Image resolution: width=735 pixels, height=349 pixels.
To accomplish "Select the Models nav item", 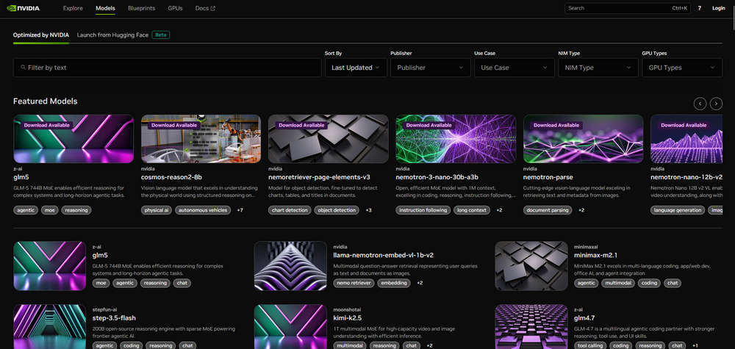I will pos(105,8).
